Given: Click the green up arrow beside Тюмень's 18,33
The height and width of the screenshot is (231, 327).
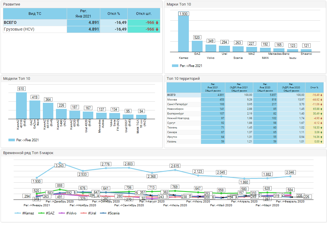Looking at the screenshot, I should [321, 128].
